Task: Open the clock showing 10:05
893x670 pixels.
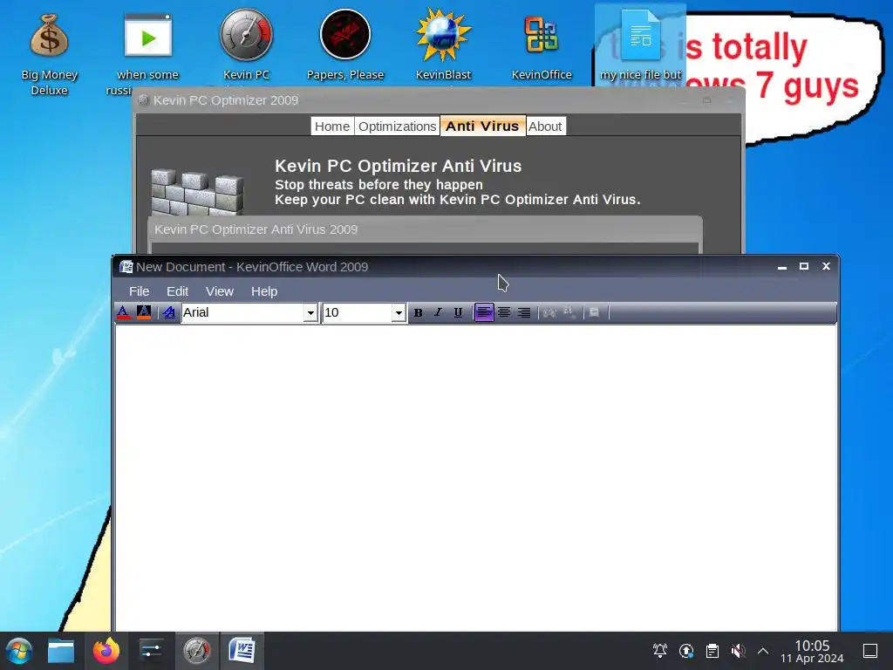Action: (812, 651)
